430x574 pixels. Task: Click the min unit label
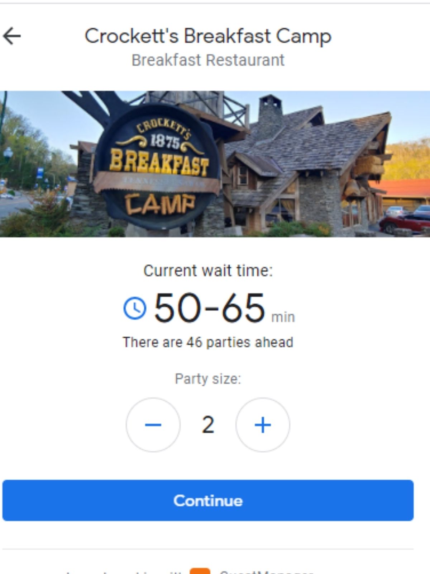pyautogui.click(x=283, y=317)
